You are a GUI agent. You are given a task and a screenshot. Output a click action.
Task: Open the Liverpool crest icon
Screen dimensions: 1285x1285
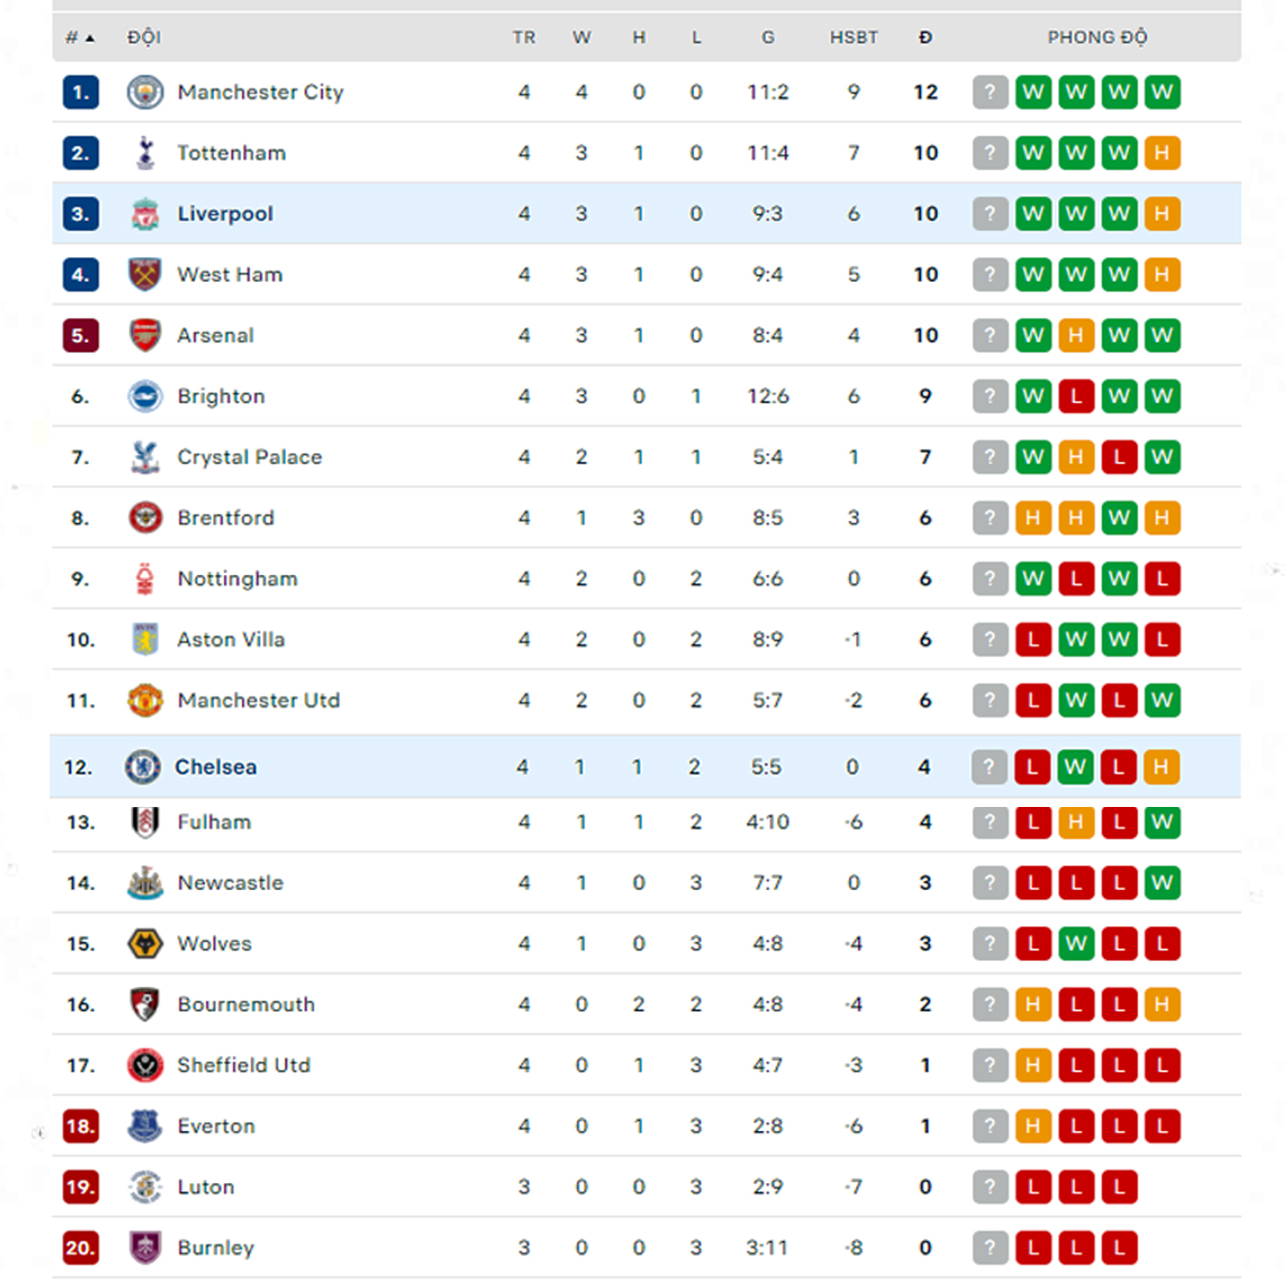[145, 213]
